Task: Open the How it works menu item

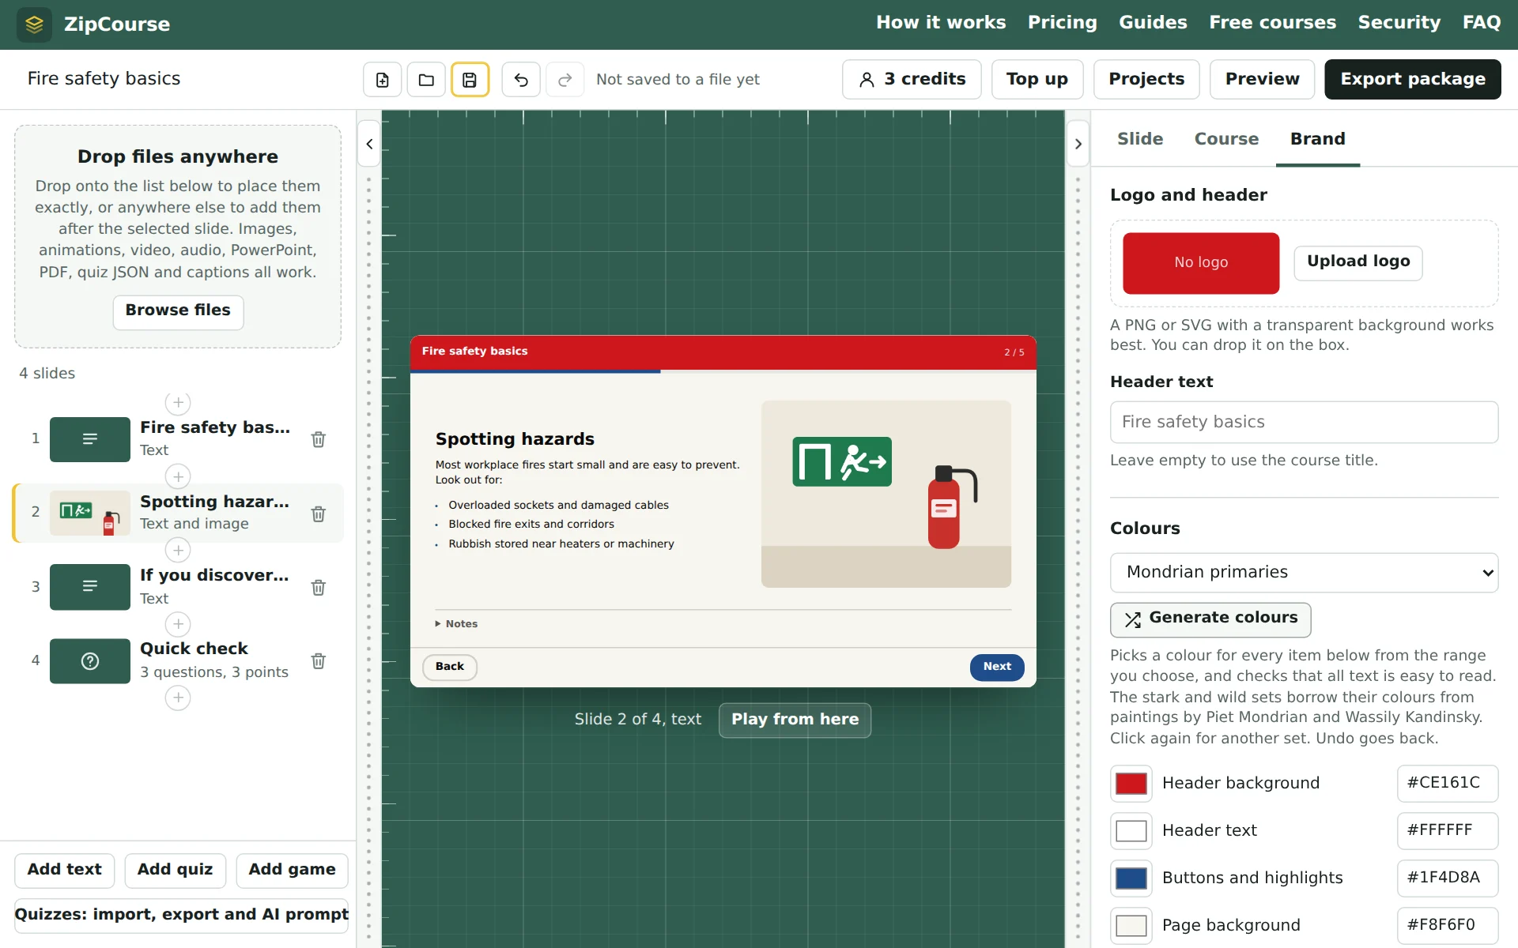Action: pyautogui.click(x=941, y=23)
